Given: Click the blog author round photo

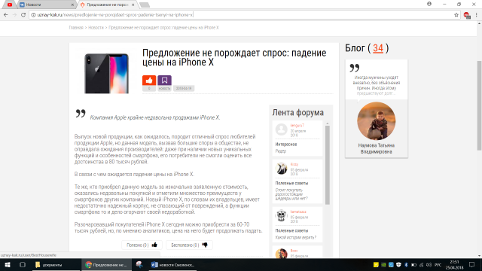Looking at the screenshot, I should [x=377, y=121].
